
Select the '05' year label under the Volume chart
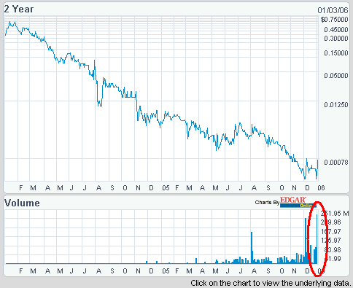click(166, 271)
